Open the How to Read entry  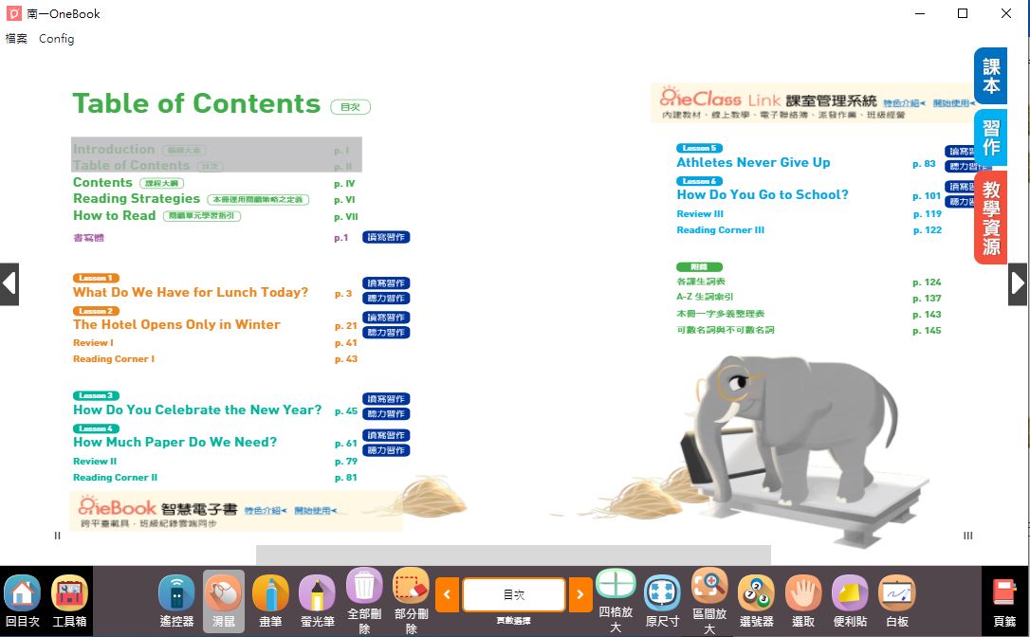(x=156, y=215)
